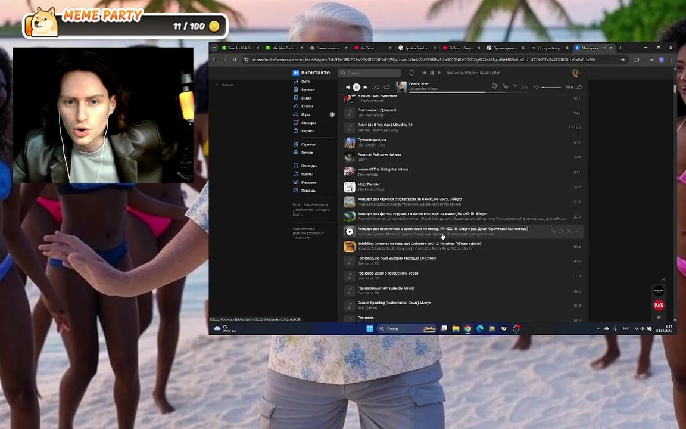Remove the hovered RV 422 track with X
Image resolution: width=686 pixels, height=429 pixels.
pos(569,231)
